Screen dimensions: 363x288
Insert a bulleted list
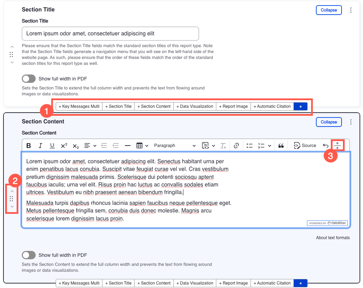tap(249, 146)
